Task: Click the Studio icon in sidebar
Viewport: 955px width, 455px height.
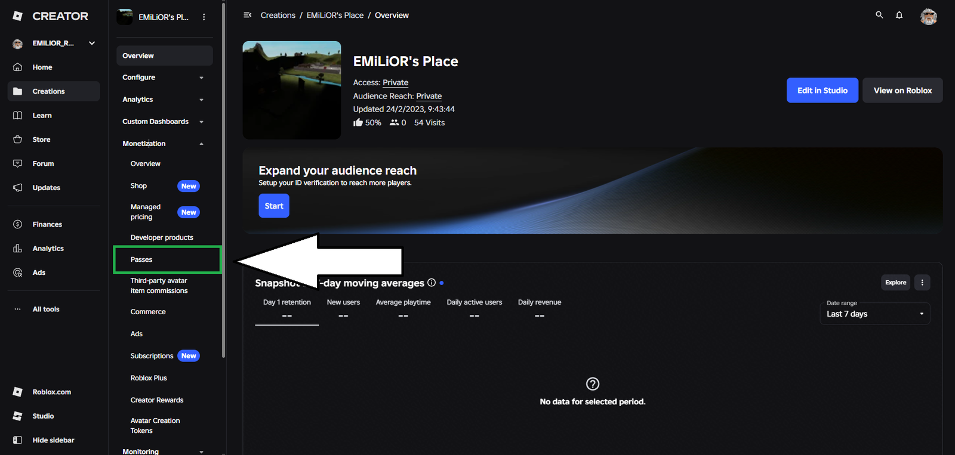Action: (17, 416)
